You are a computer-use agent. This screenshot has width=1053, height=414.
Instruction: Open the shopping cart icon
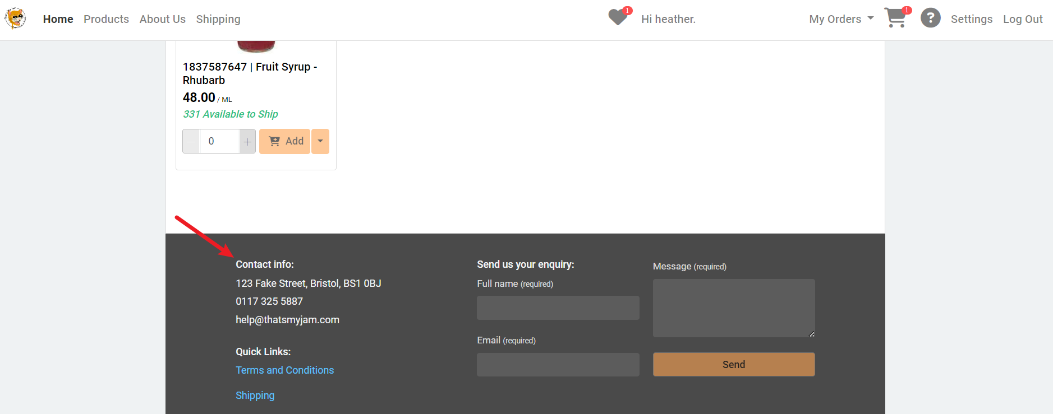(x=896, y=17)
